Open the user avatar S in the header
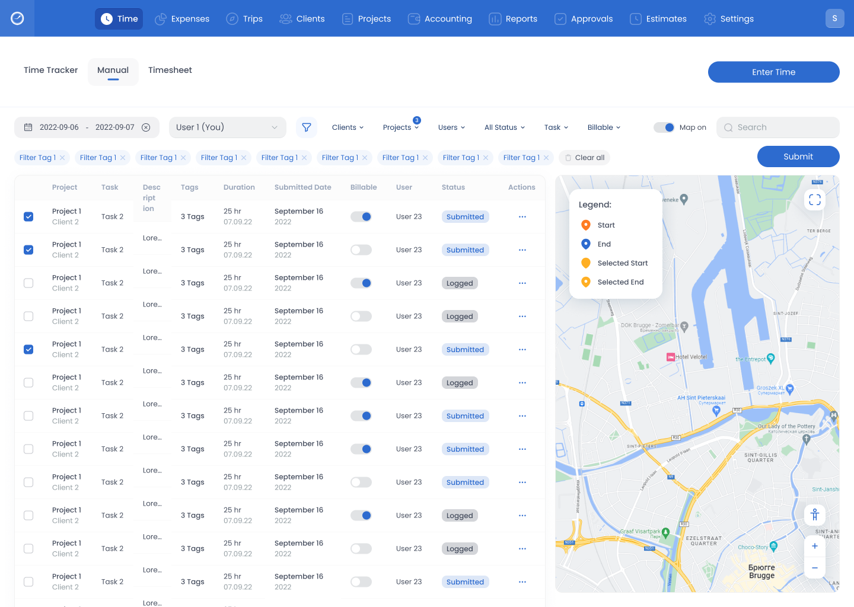Image resolution: width=854 pixels, height=607 pixels. coord(834,18)
